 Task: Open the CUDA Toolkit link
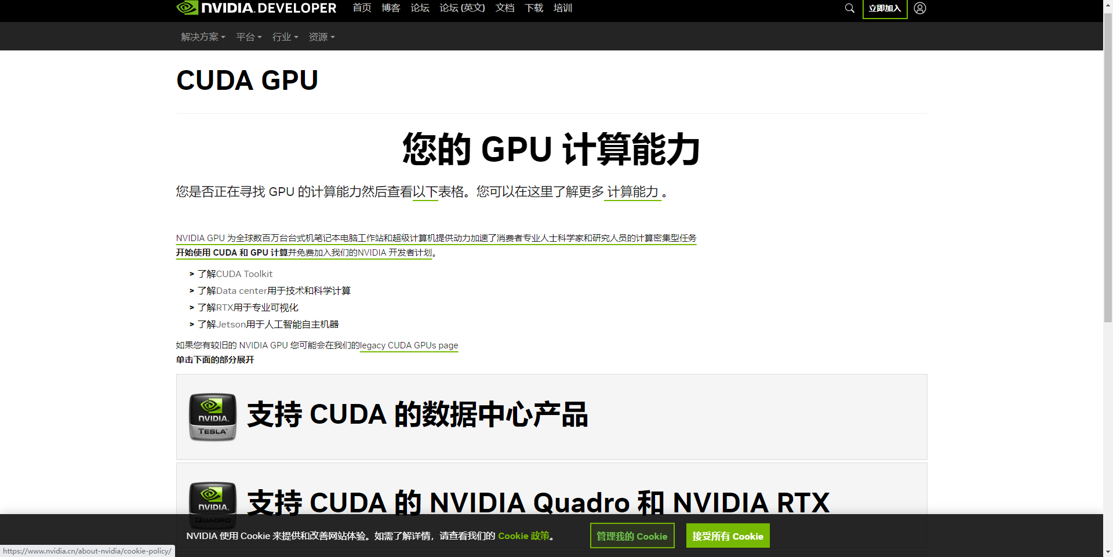pos(244,274)
